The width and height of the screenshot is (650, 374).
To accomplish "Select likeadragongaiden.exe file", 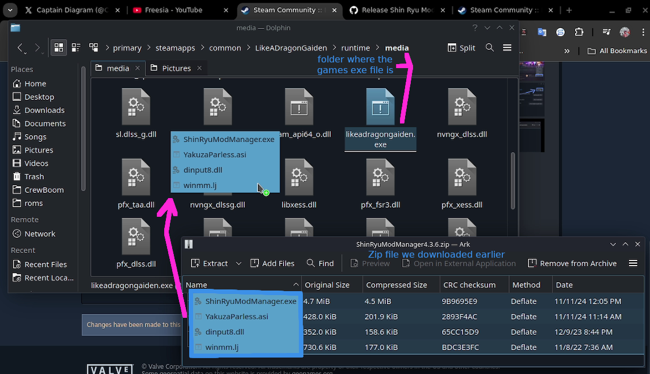I will [380, 119].
